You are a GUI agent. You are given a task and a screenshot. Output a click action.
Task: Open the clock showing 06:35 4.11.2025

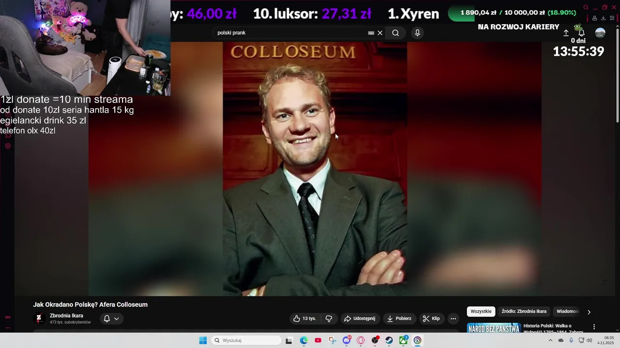[x=605, y=340]
